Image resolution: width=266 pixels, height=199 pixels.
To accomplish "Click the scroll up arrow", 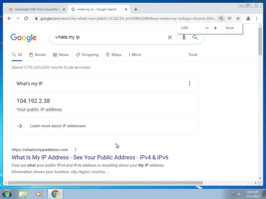I will tap(260, 26).
